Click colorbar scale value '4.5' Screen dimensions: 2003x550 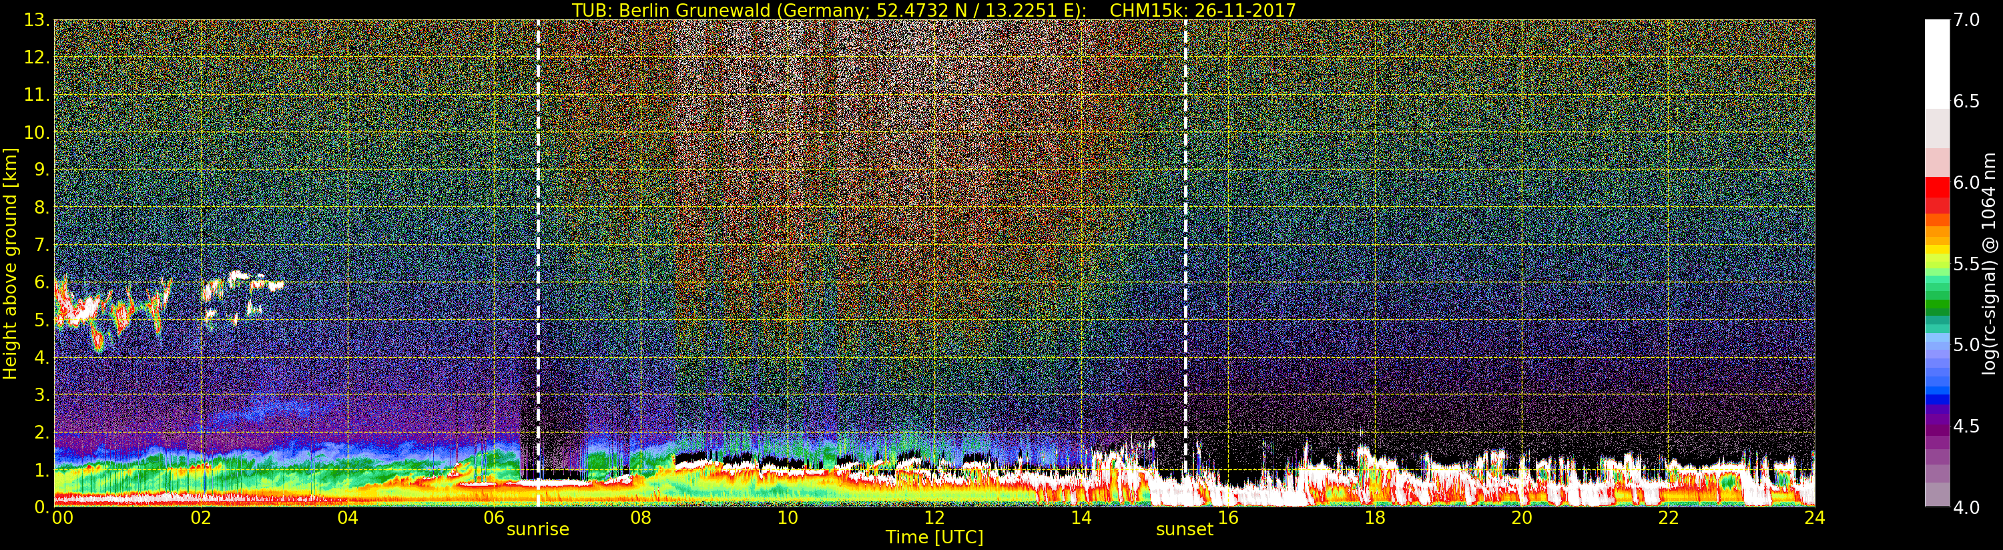1966,427
